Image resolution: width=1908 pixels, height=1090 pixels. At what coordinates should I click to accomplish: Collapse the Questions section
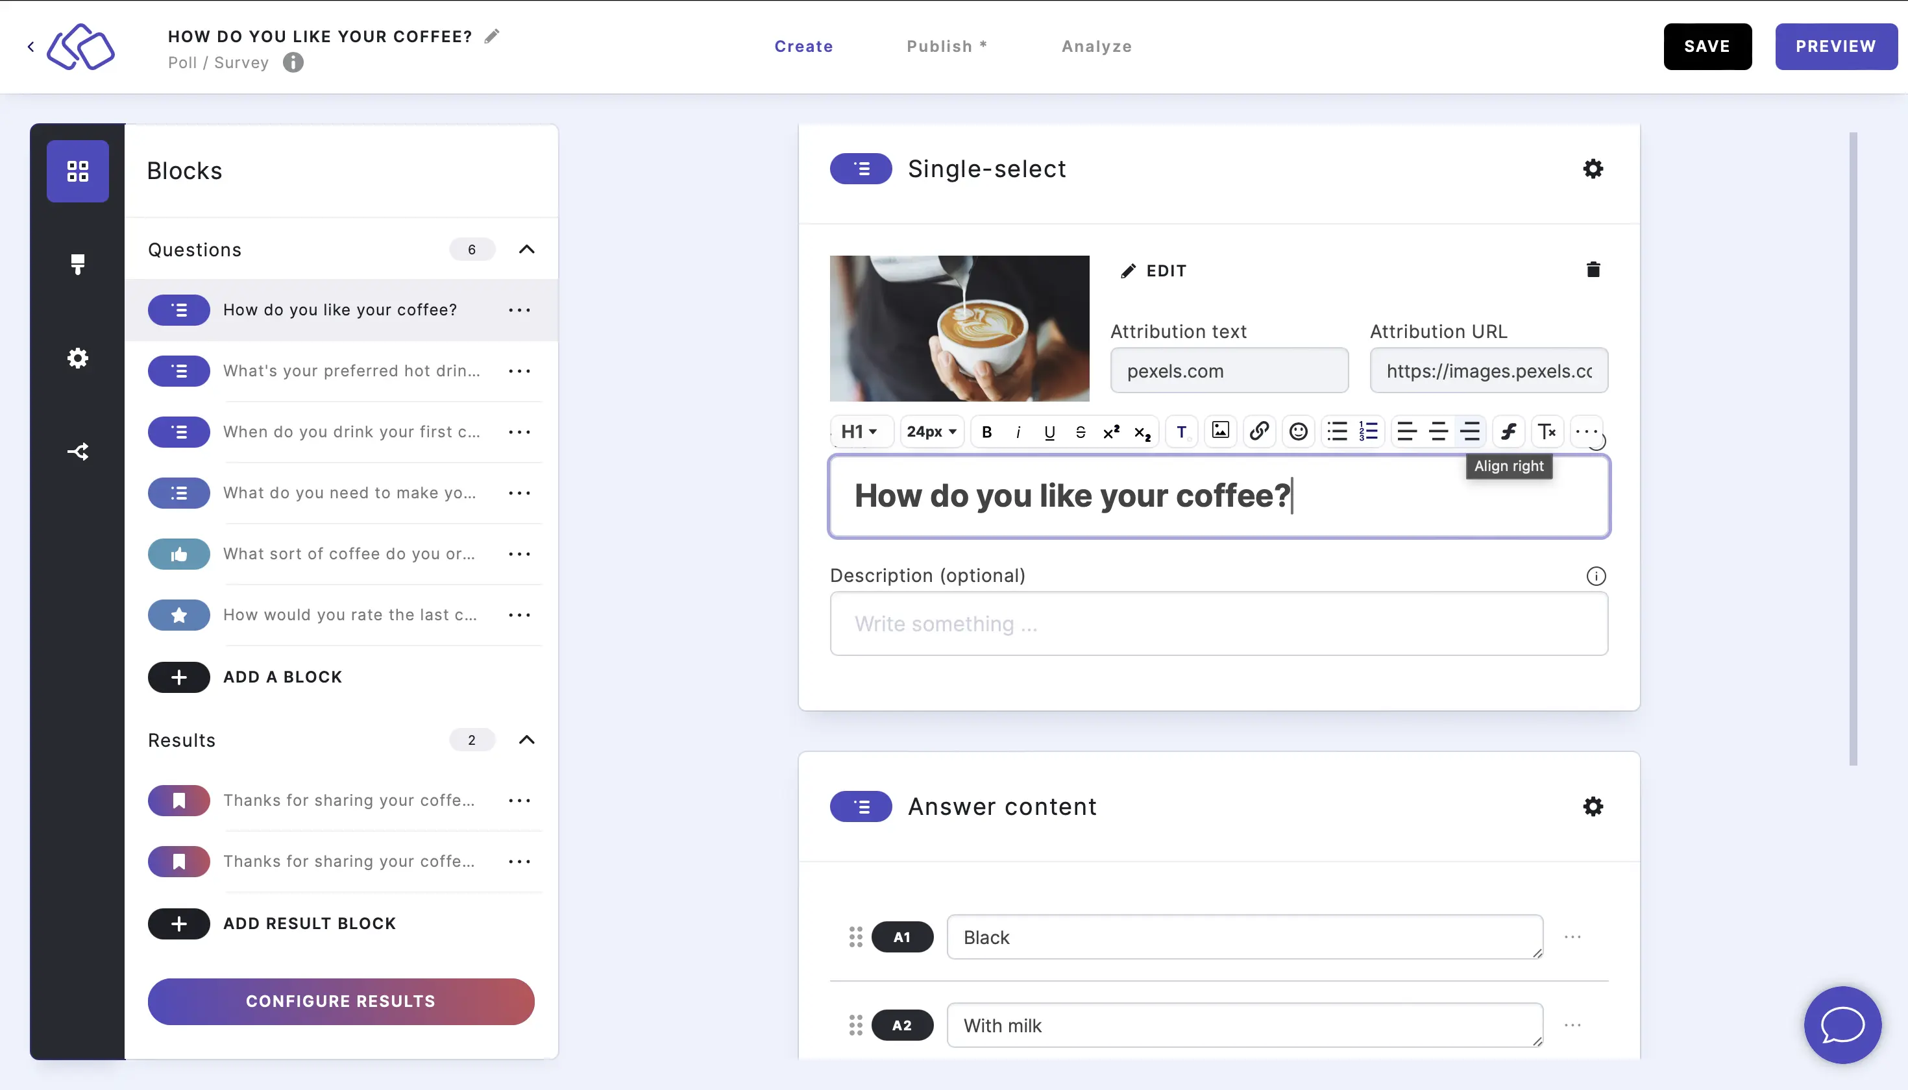pyautogui.click(x=526, y=249)
